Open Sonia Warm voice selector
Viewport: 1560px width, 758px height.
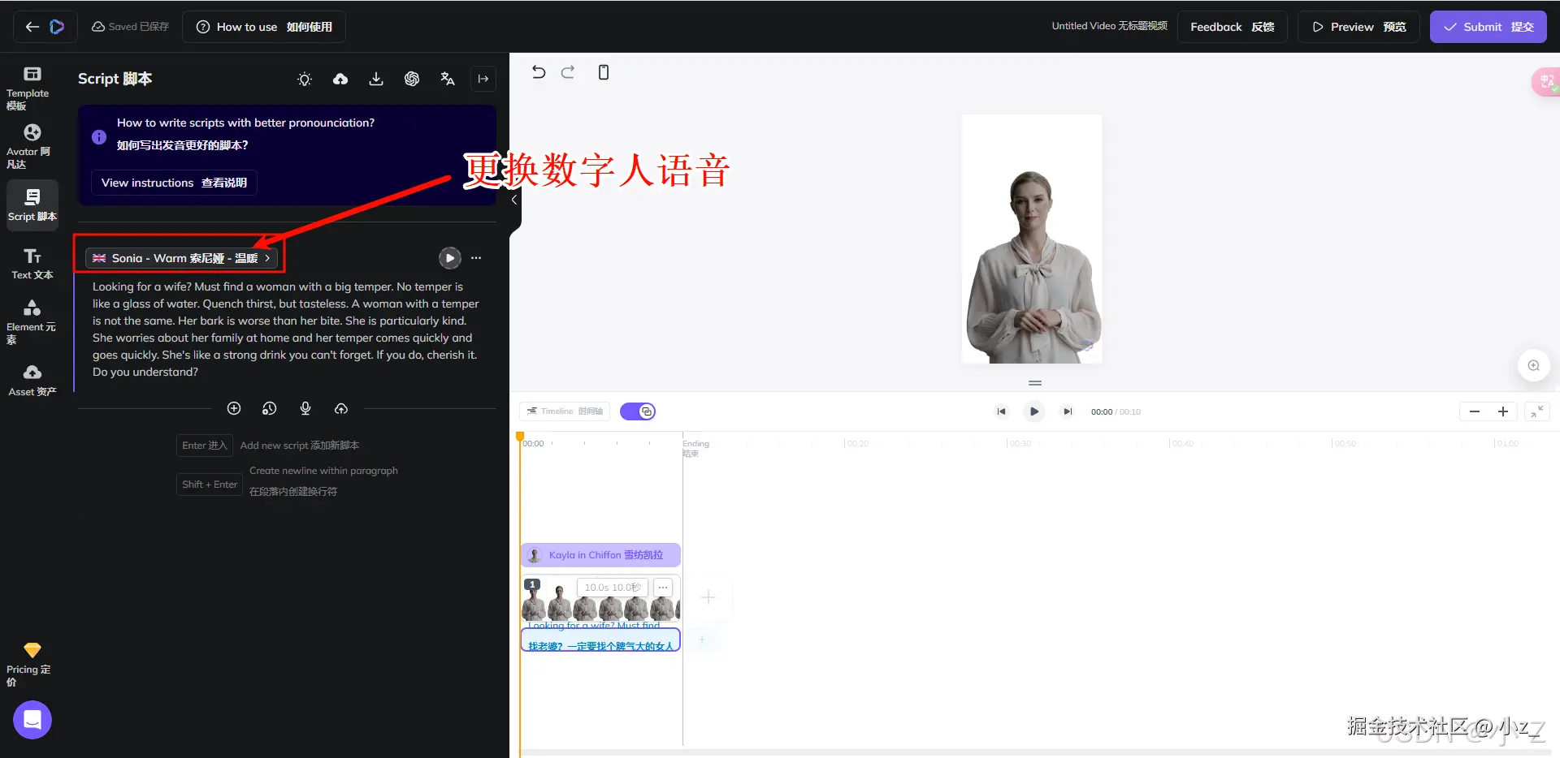coord(180,258)
